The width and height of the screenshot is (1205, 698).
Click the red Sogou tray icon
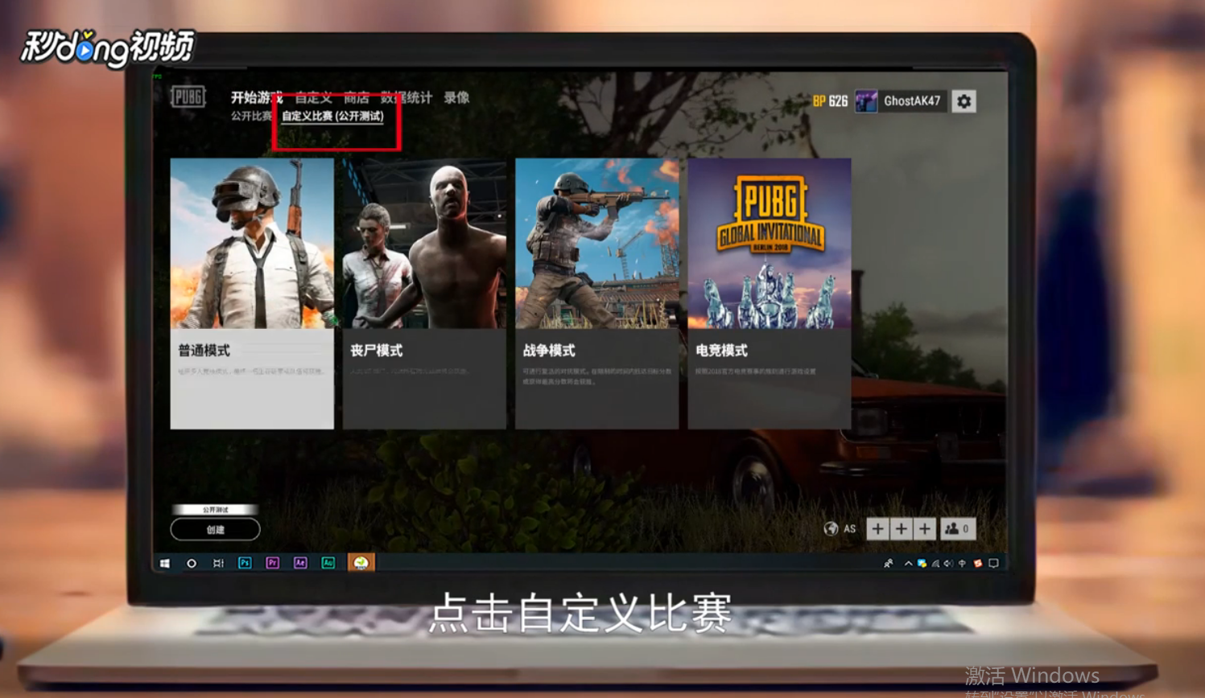point(977,564)
